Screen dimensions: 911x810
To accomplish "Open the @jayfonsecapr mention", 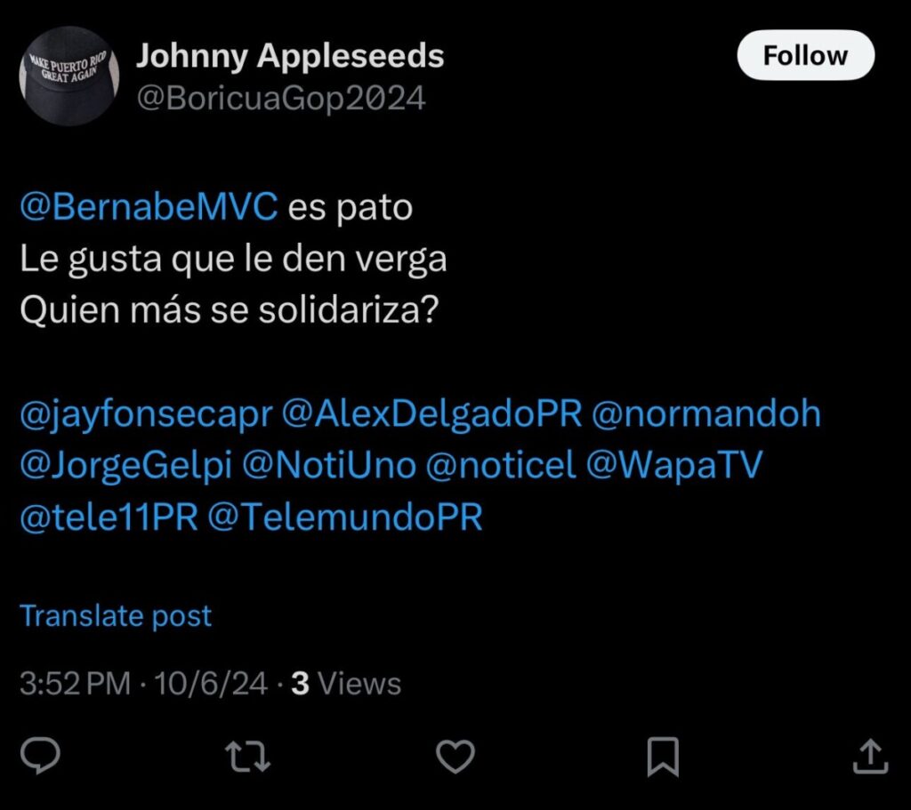I will [146, 415].
